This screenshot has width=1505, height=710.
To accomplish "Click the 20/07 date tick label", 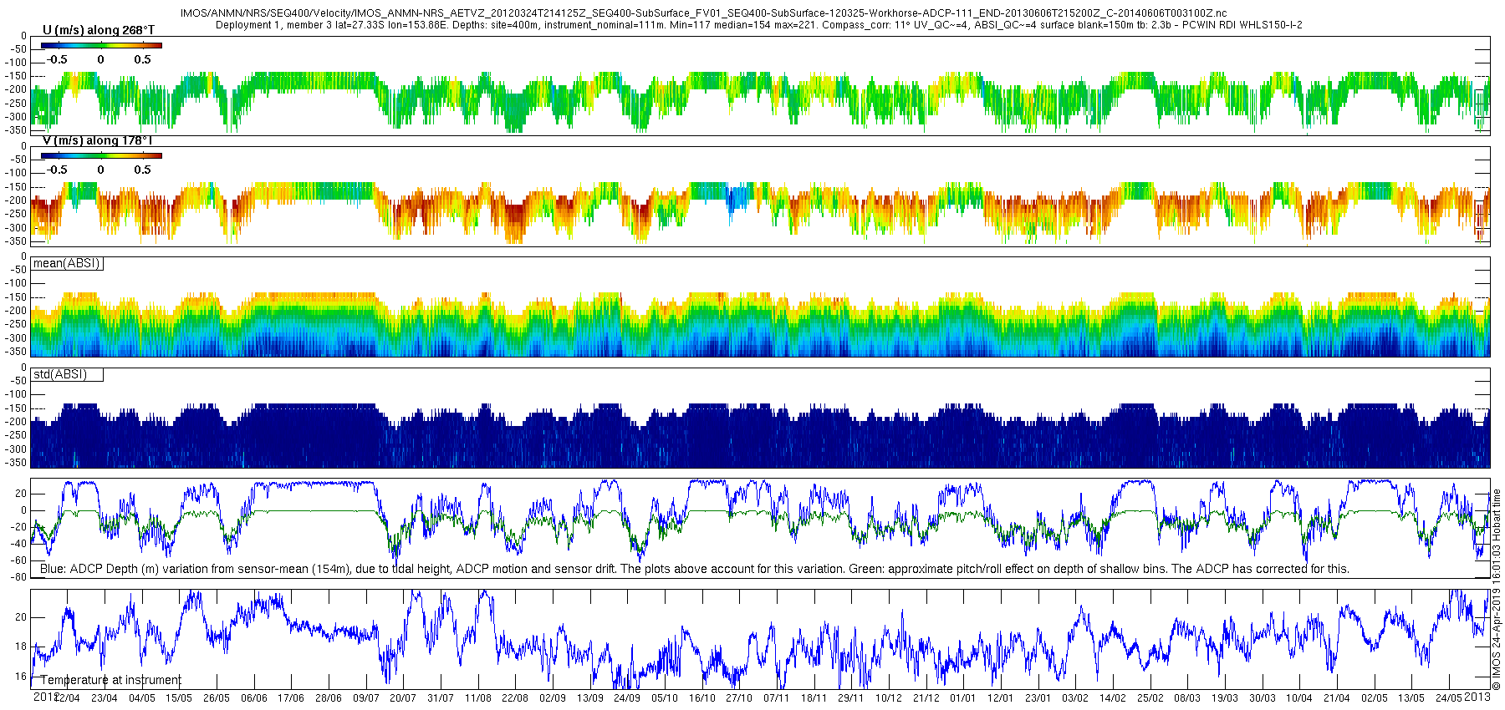I will (403, 698).
